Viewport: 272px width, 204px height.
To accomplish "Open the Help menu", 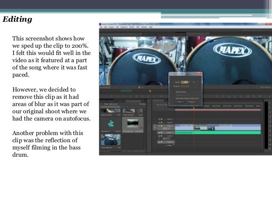I will 150,27.
